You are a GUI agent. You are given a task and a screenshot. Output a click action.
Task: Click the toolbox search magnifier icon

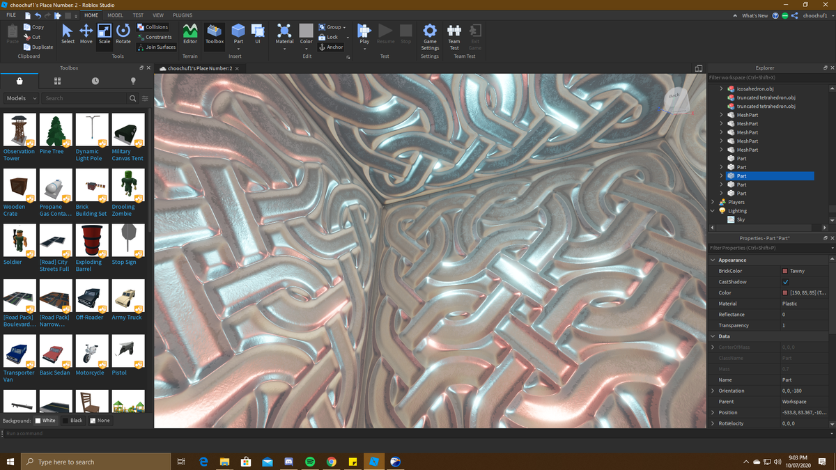(x=132, y=98)
